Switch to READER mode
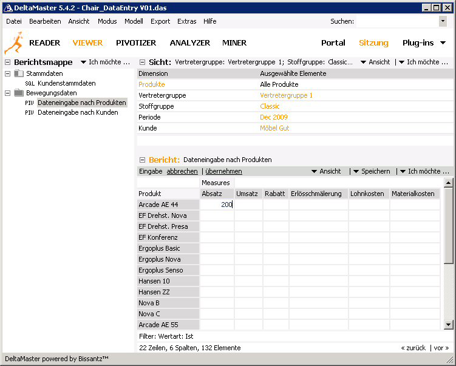Image resolution: width=456 pixels, height=366 pixels. pyautogui.click(x=44, y=42)
